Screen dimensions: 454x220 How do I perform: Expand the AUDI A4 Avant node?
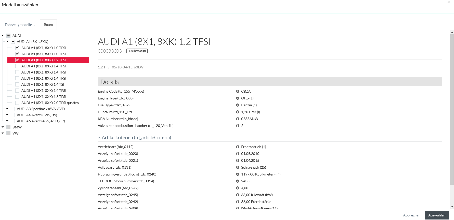pyautogui.click(x=7, y=115)
